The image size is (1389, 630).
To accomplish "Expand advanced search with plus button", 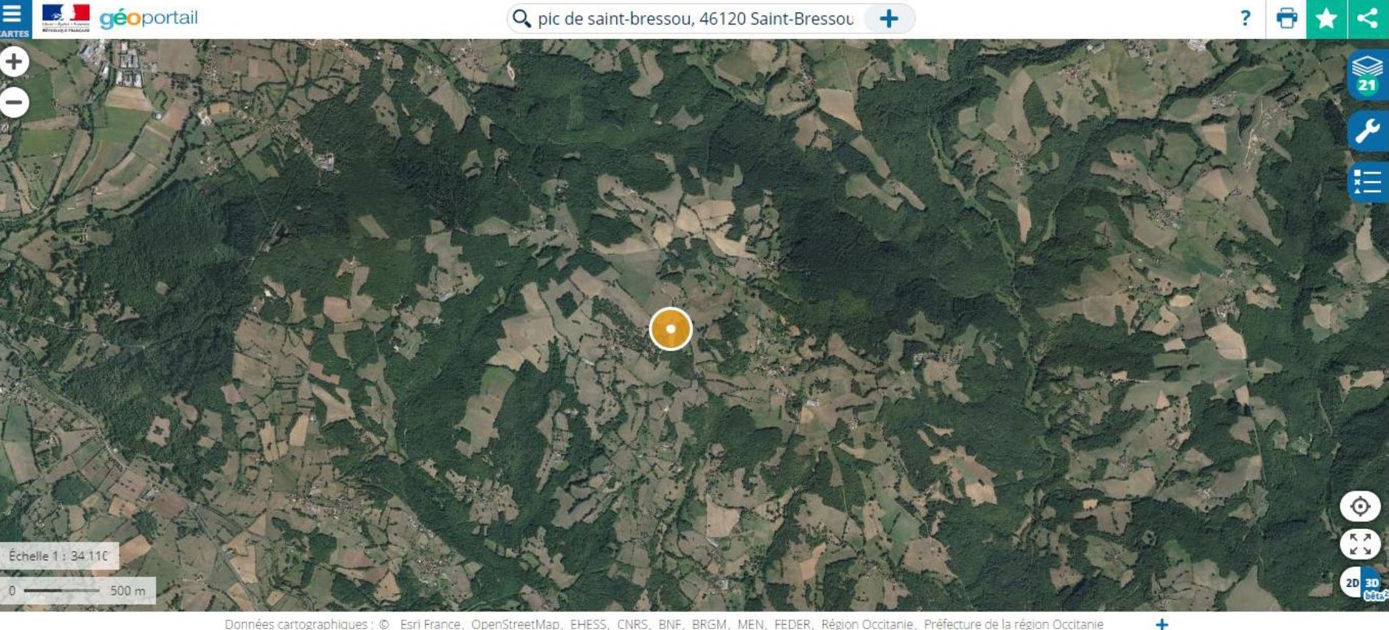I will (889, 18).
